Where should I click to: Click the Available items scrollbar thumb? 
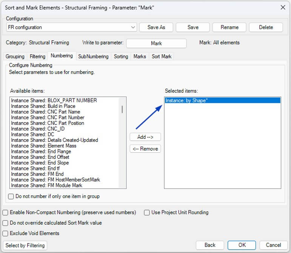pyautogui.click(x=122, y=109)
